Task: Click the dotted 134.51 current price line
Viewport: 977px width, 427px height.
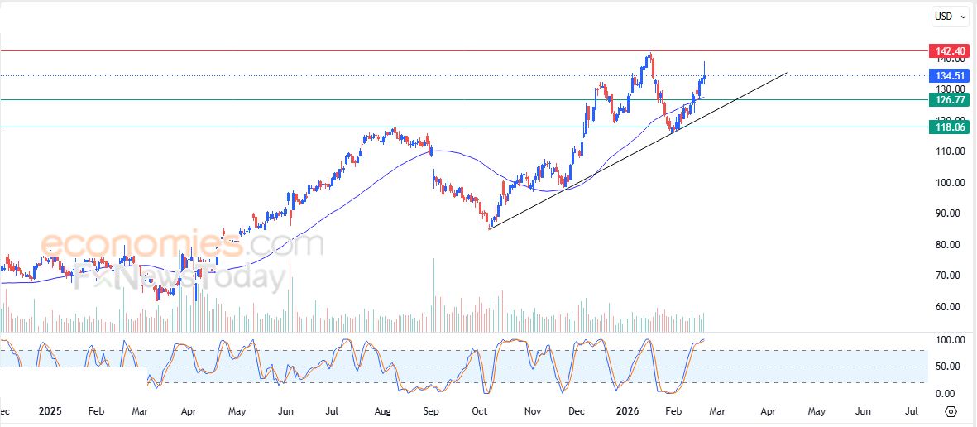Action: pyautogui.click(x=331, y=75)
